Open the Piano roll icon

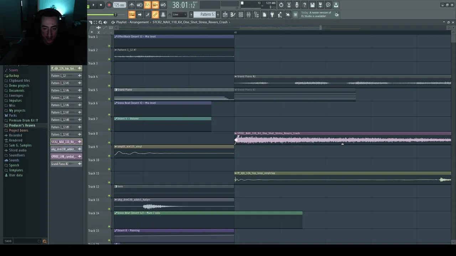tap(233, 15)
